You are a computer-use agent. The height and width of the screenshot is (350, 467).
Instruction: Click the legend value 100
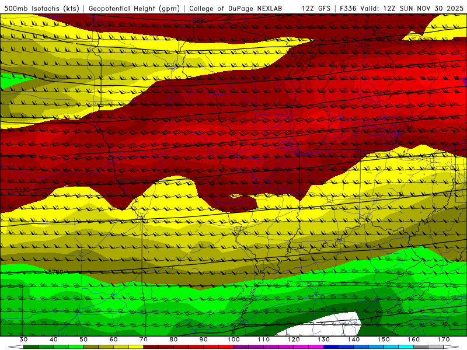pos(233,339)
